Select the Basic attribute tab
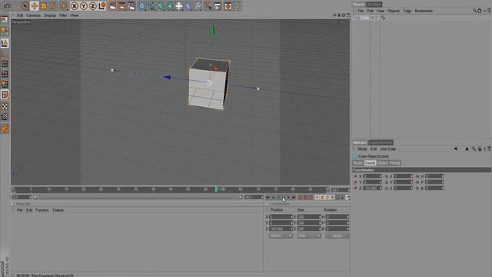The height and width of the screenshot is (277, 492). [x=357, y=163]
